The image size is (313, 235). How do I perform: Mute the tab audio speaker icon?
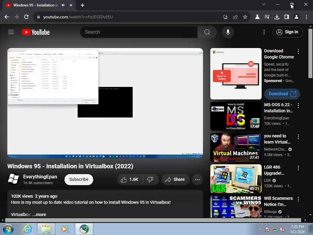coord(63,5)
